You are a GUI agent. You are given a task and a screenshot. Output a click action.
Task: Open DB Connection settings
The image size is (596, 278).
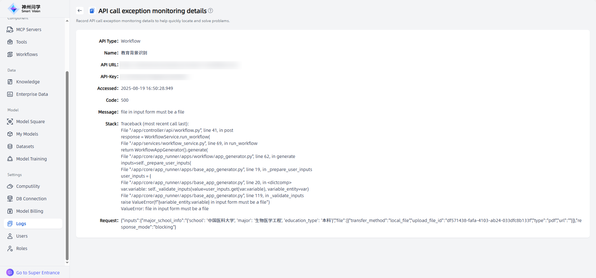31,199
